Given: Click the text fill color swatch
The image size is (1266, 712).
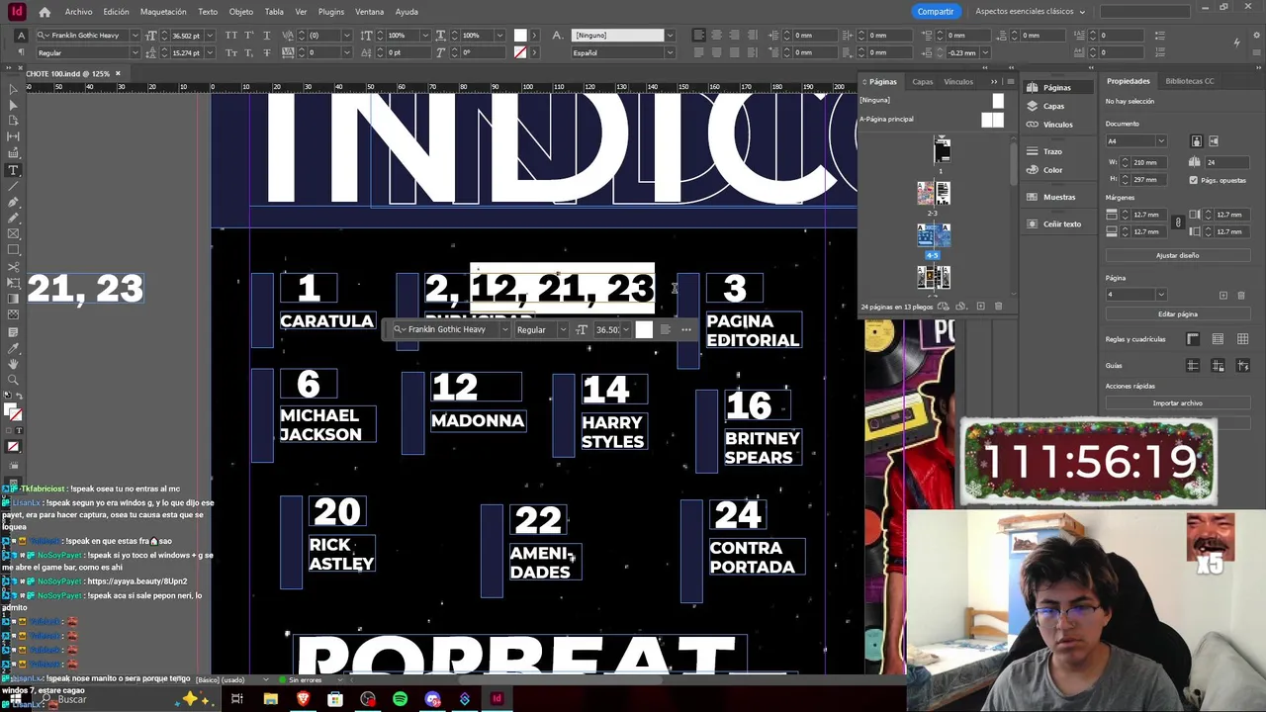Looking at the screenshot, I should 520,36.
